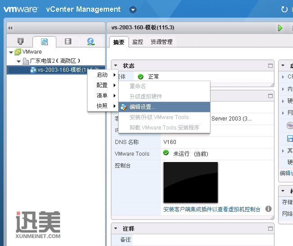
Task: Click the green 正常 status icon
Action: tap(141, 77)
